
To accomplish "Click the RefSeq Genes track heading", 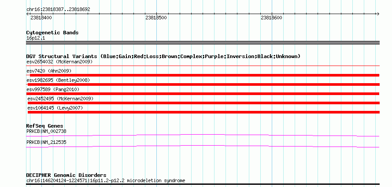I will pyautogui.click(x=45, y=126).
